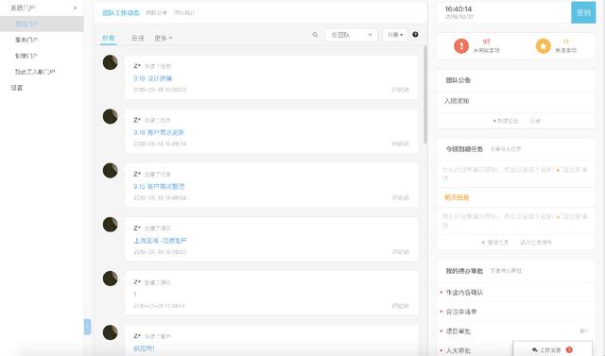
Task: Switch to the 日报 tab
Action: pos(138,38)
